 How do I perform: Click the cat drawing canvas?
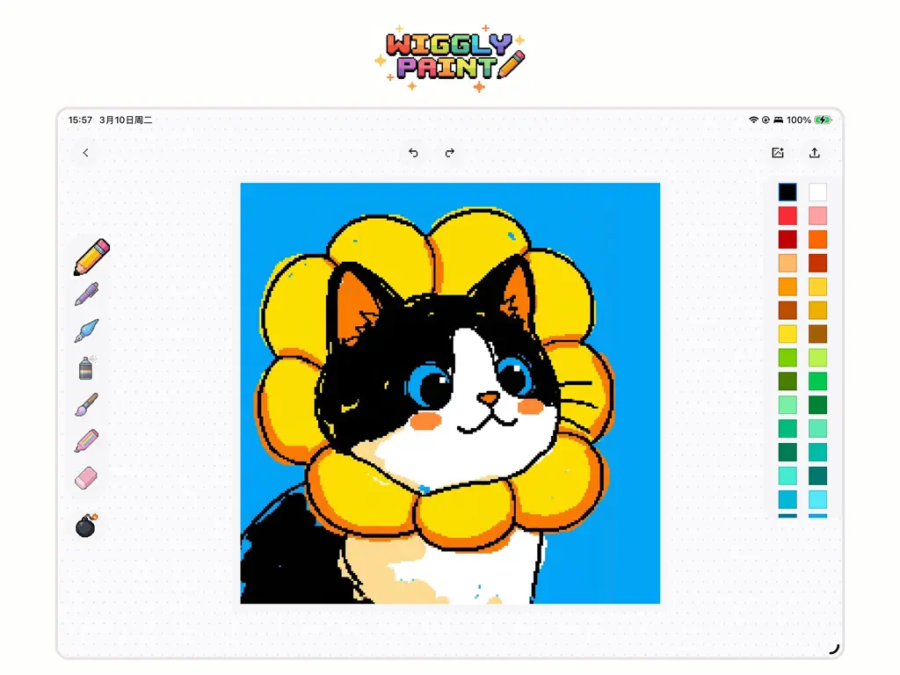tap(450, 393)
